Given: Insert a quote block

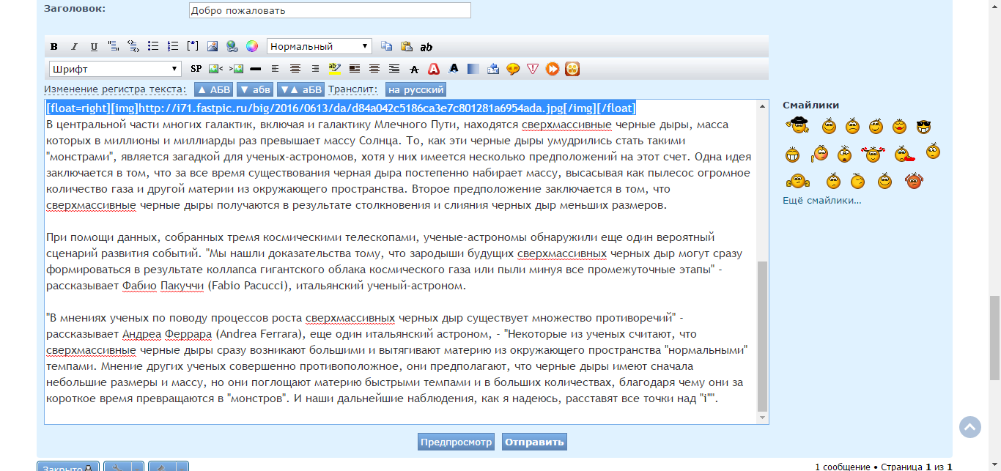Looking at the screenshot, I should coord(114,46).
